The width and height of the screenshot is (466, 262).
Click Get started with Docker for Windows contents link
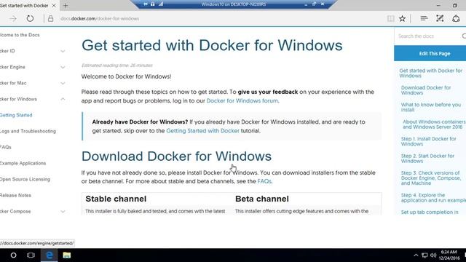[430, 73]
